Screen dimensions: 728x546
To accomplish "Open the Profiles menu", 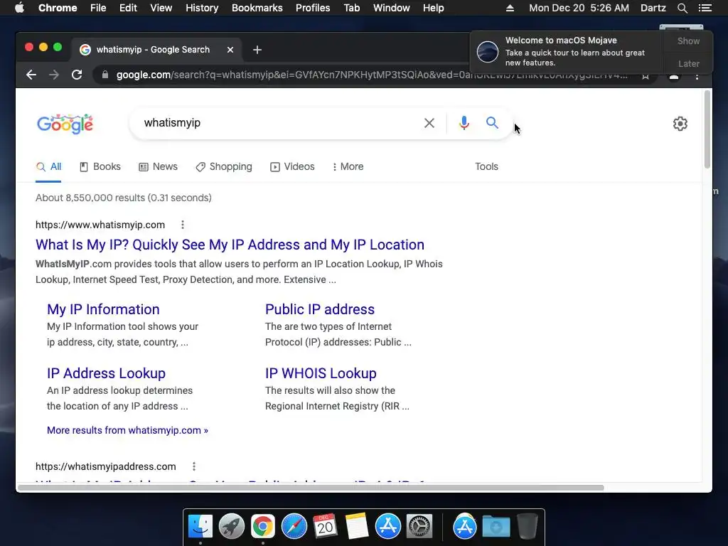I will tap(313, 8).
